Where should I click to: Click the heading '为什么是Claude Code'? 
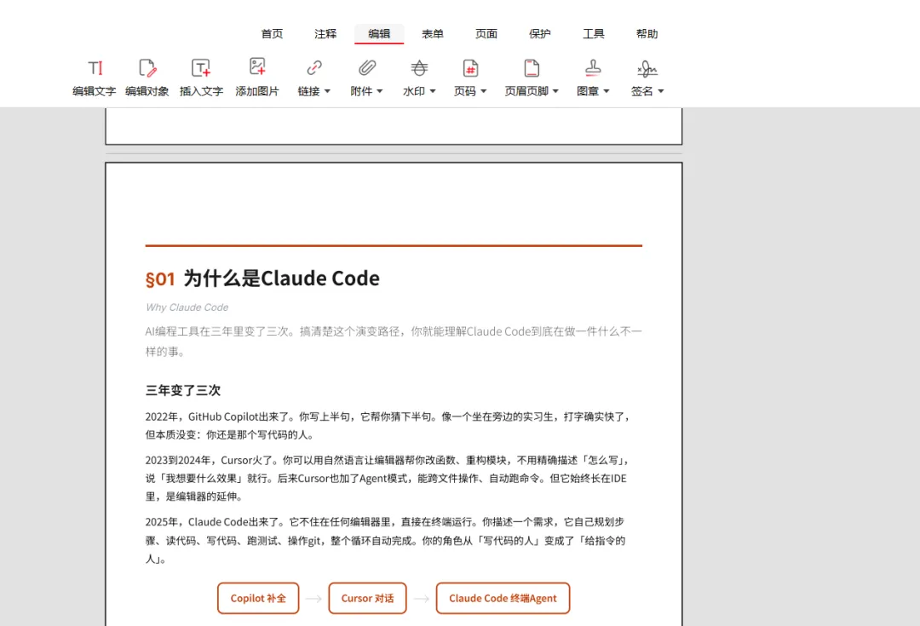(282, 279)
